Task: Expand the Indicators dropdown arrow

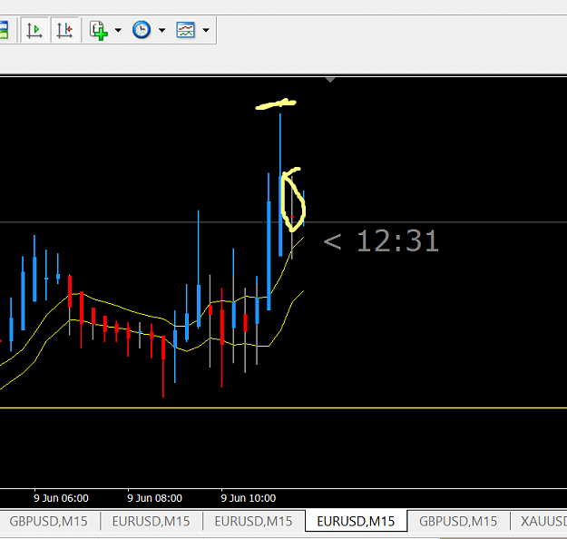Action: (x=118, y=30)
